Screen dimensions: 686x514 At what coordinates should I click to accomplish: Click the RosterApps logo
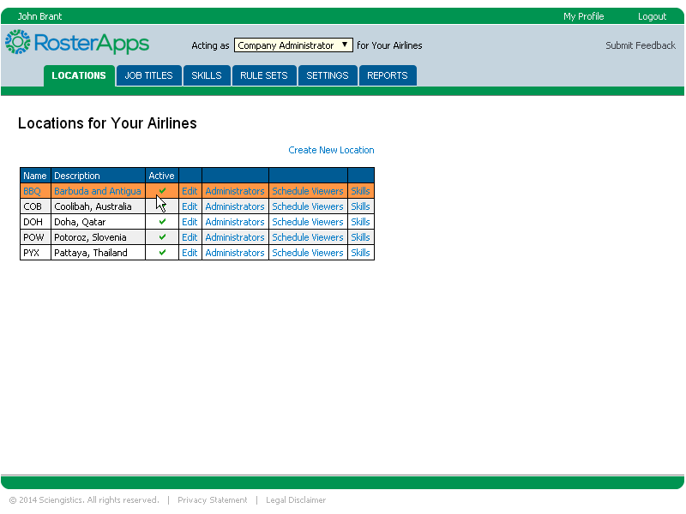coord(77,43)
